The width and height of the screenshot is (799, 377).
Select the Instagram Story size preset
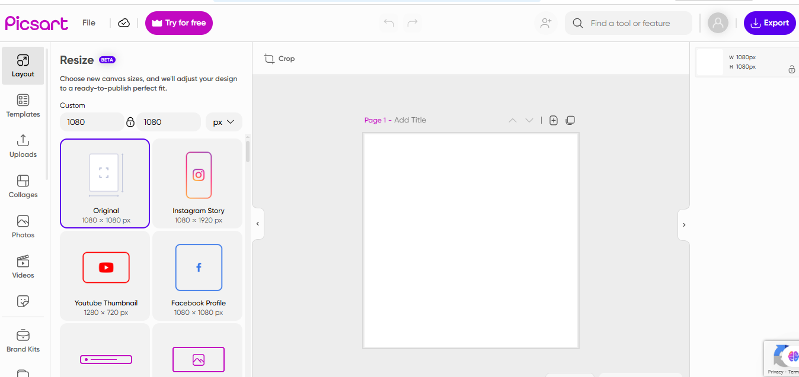pos(198,183)
